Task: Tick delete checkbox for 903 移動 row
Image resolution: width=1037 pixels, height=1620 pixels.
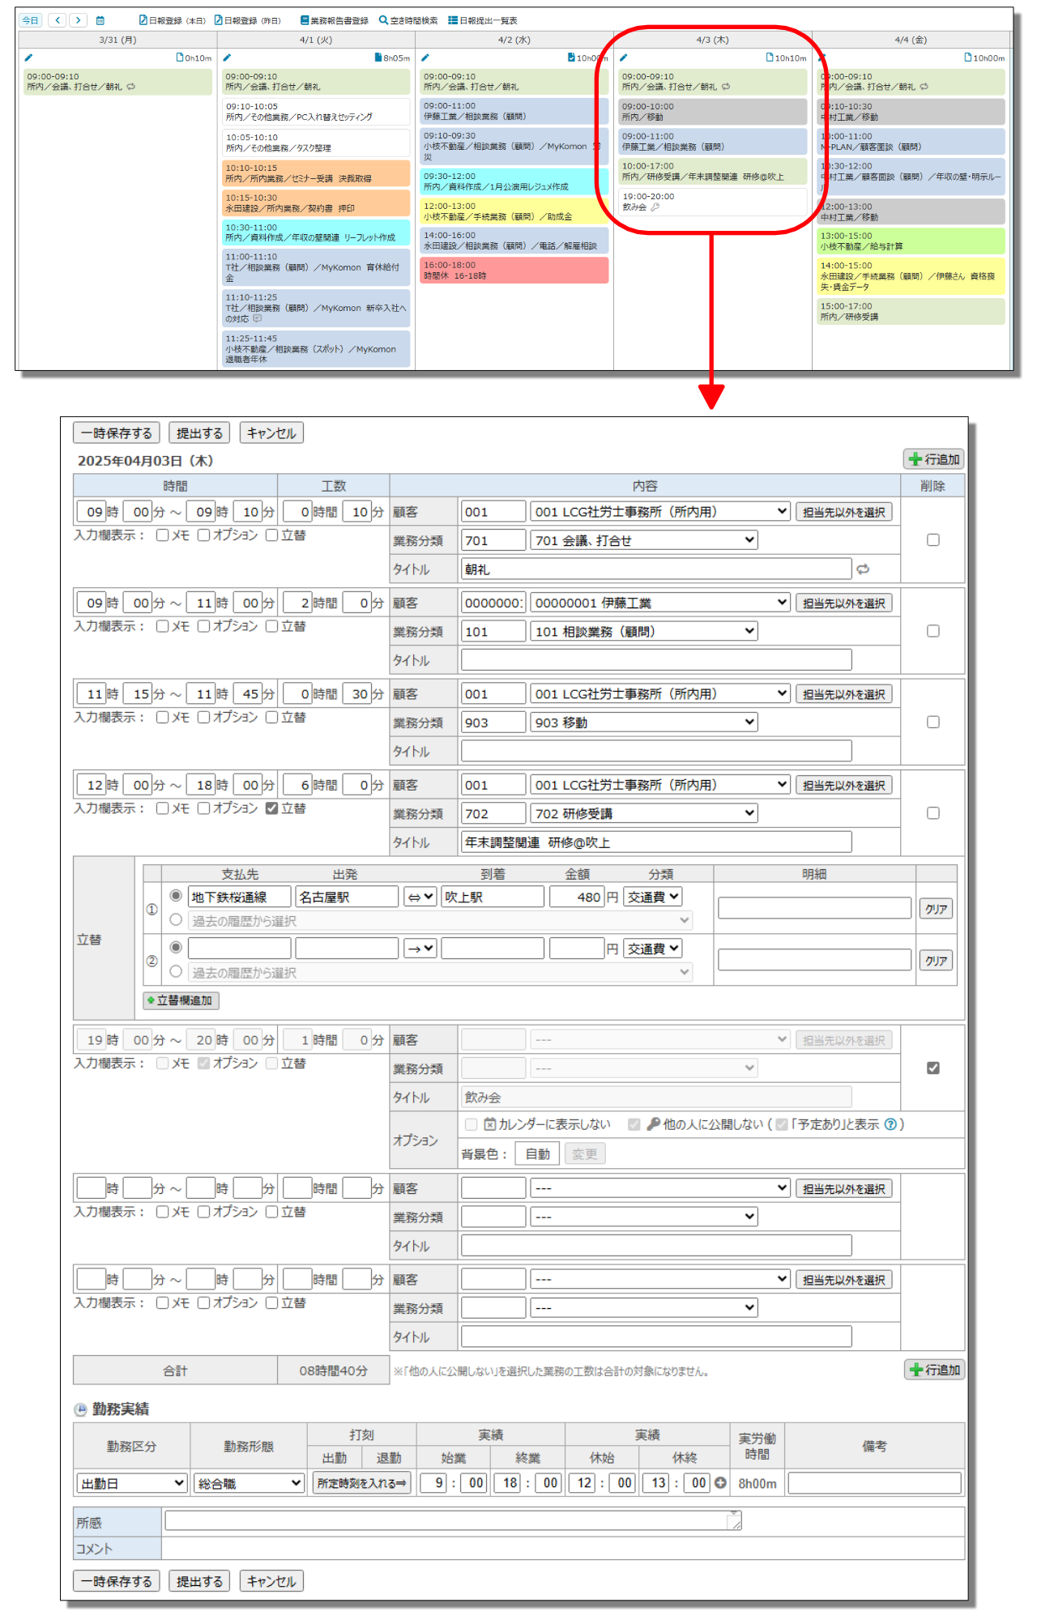Action: (933, 722)
